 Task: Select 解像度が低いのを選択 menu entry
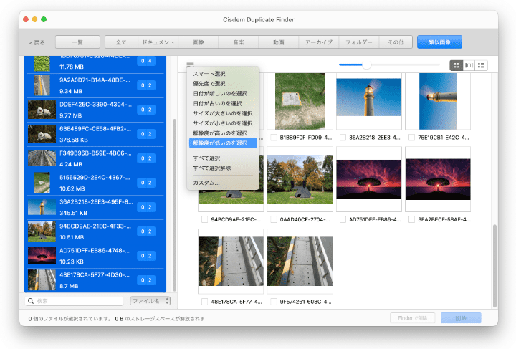pyautogui.click(x=219, y=143)
